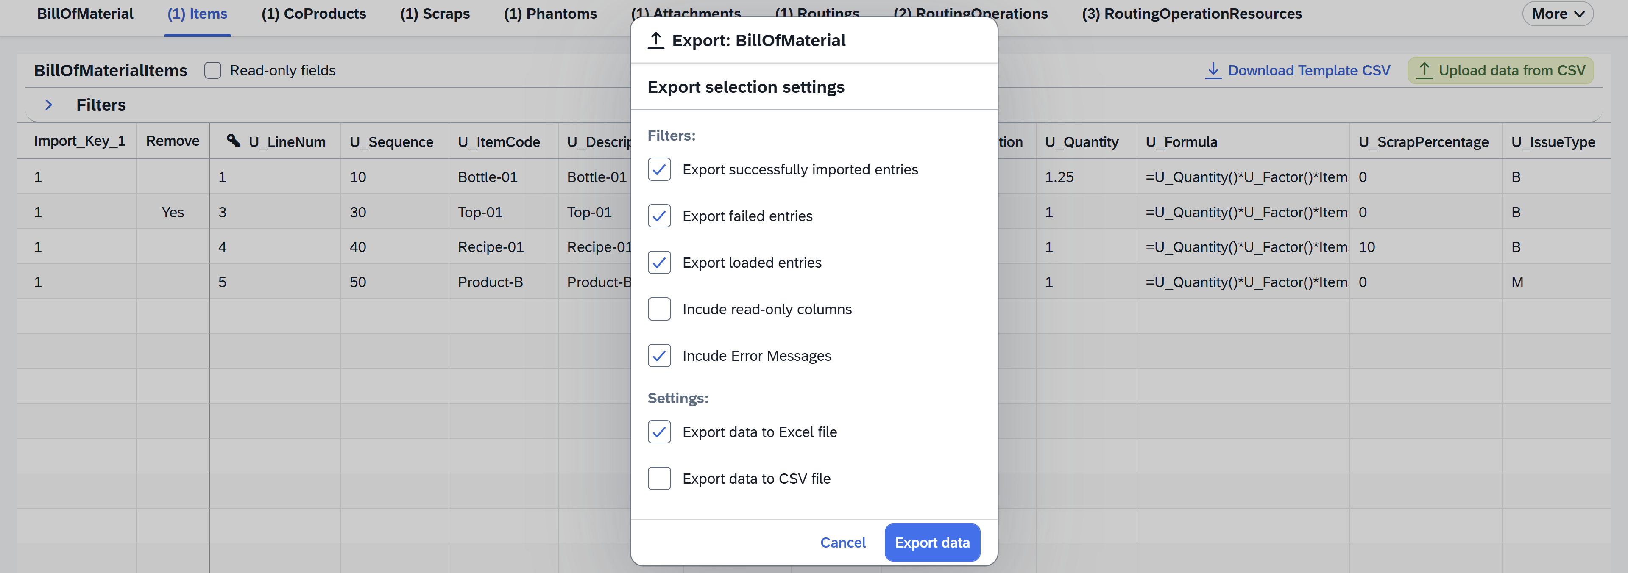Switch to the Scraps tab

click(x=435, y=13)
